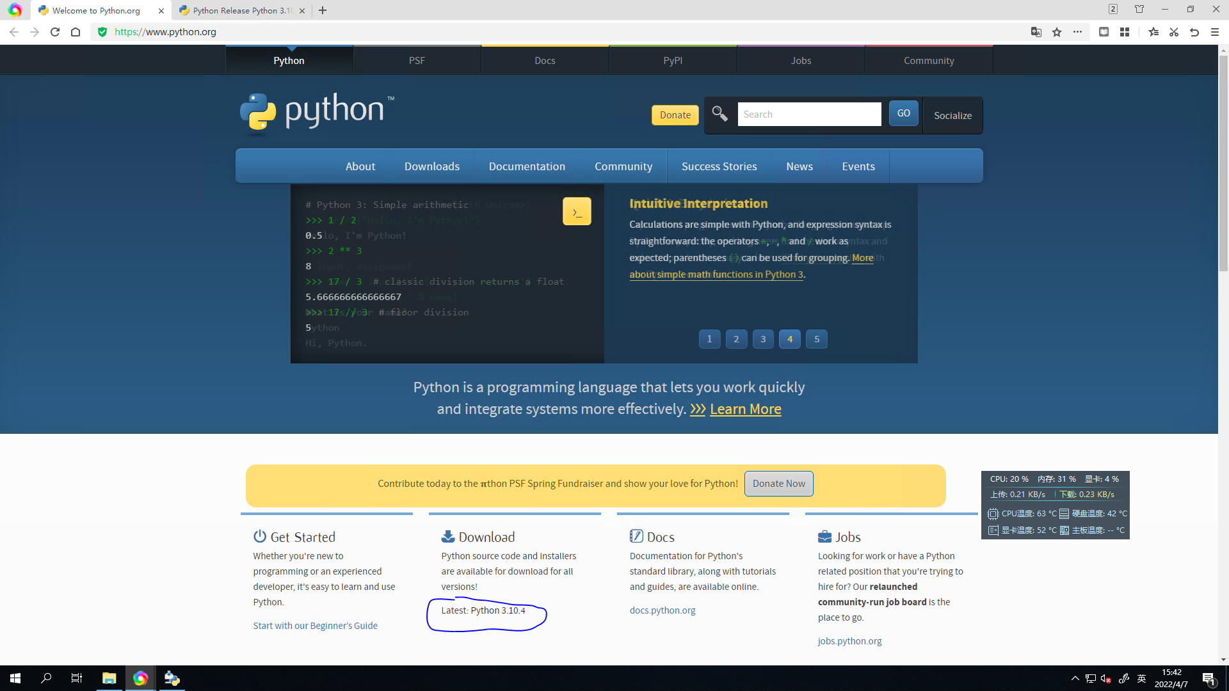Go to slide 5 of the carousel
1229x691 pixels.
pyautogui.click(x=817, y=339)
